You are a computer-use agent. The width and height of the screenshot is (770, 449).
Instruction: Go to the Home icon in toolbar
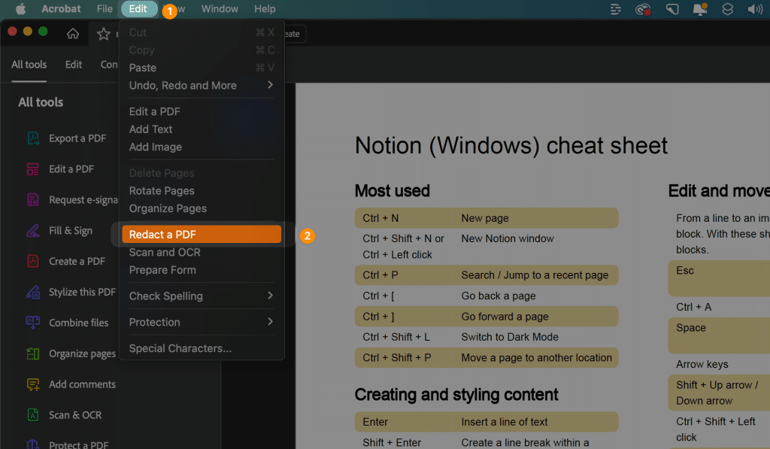click(73, 34)
